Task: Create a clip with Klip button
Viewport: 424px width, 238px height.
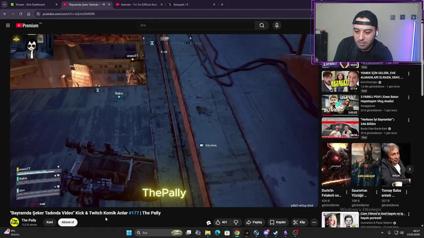Action: point(299,222)
